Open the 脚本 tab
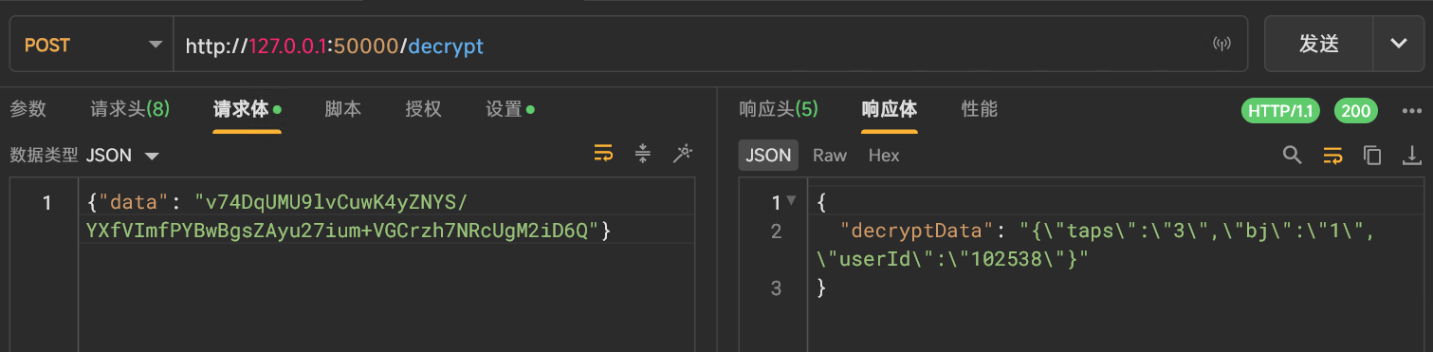Screen dimensions: 1433x352 coord(342,109)
